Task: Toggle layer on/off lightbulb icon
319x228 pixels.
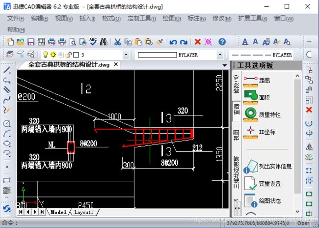Action: point(45,55)
